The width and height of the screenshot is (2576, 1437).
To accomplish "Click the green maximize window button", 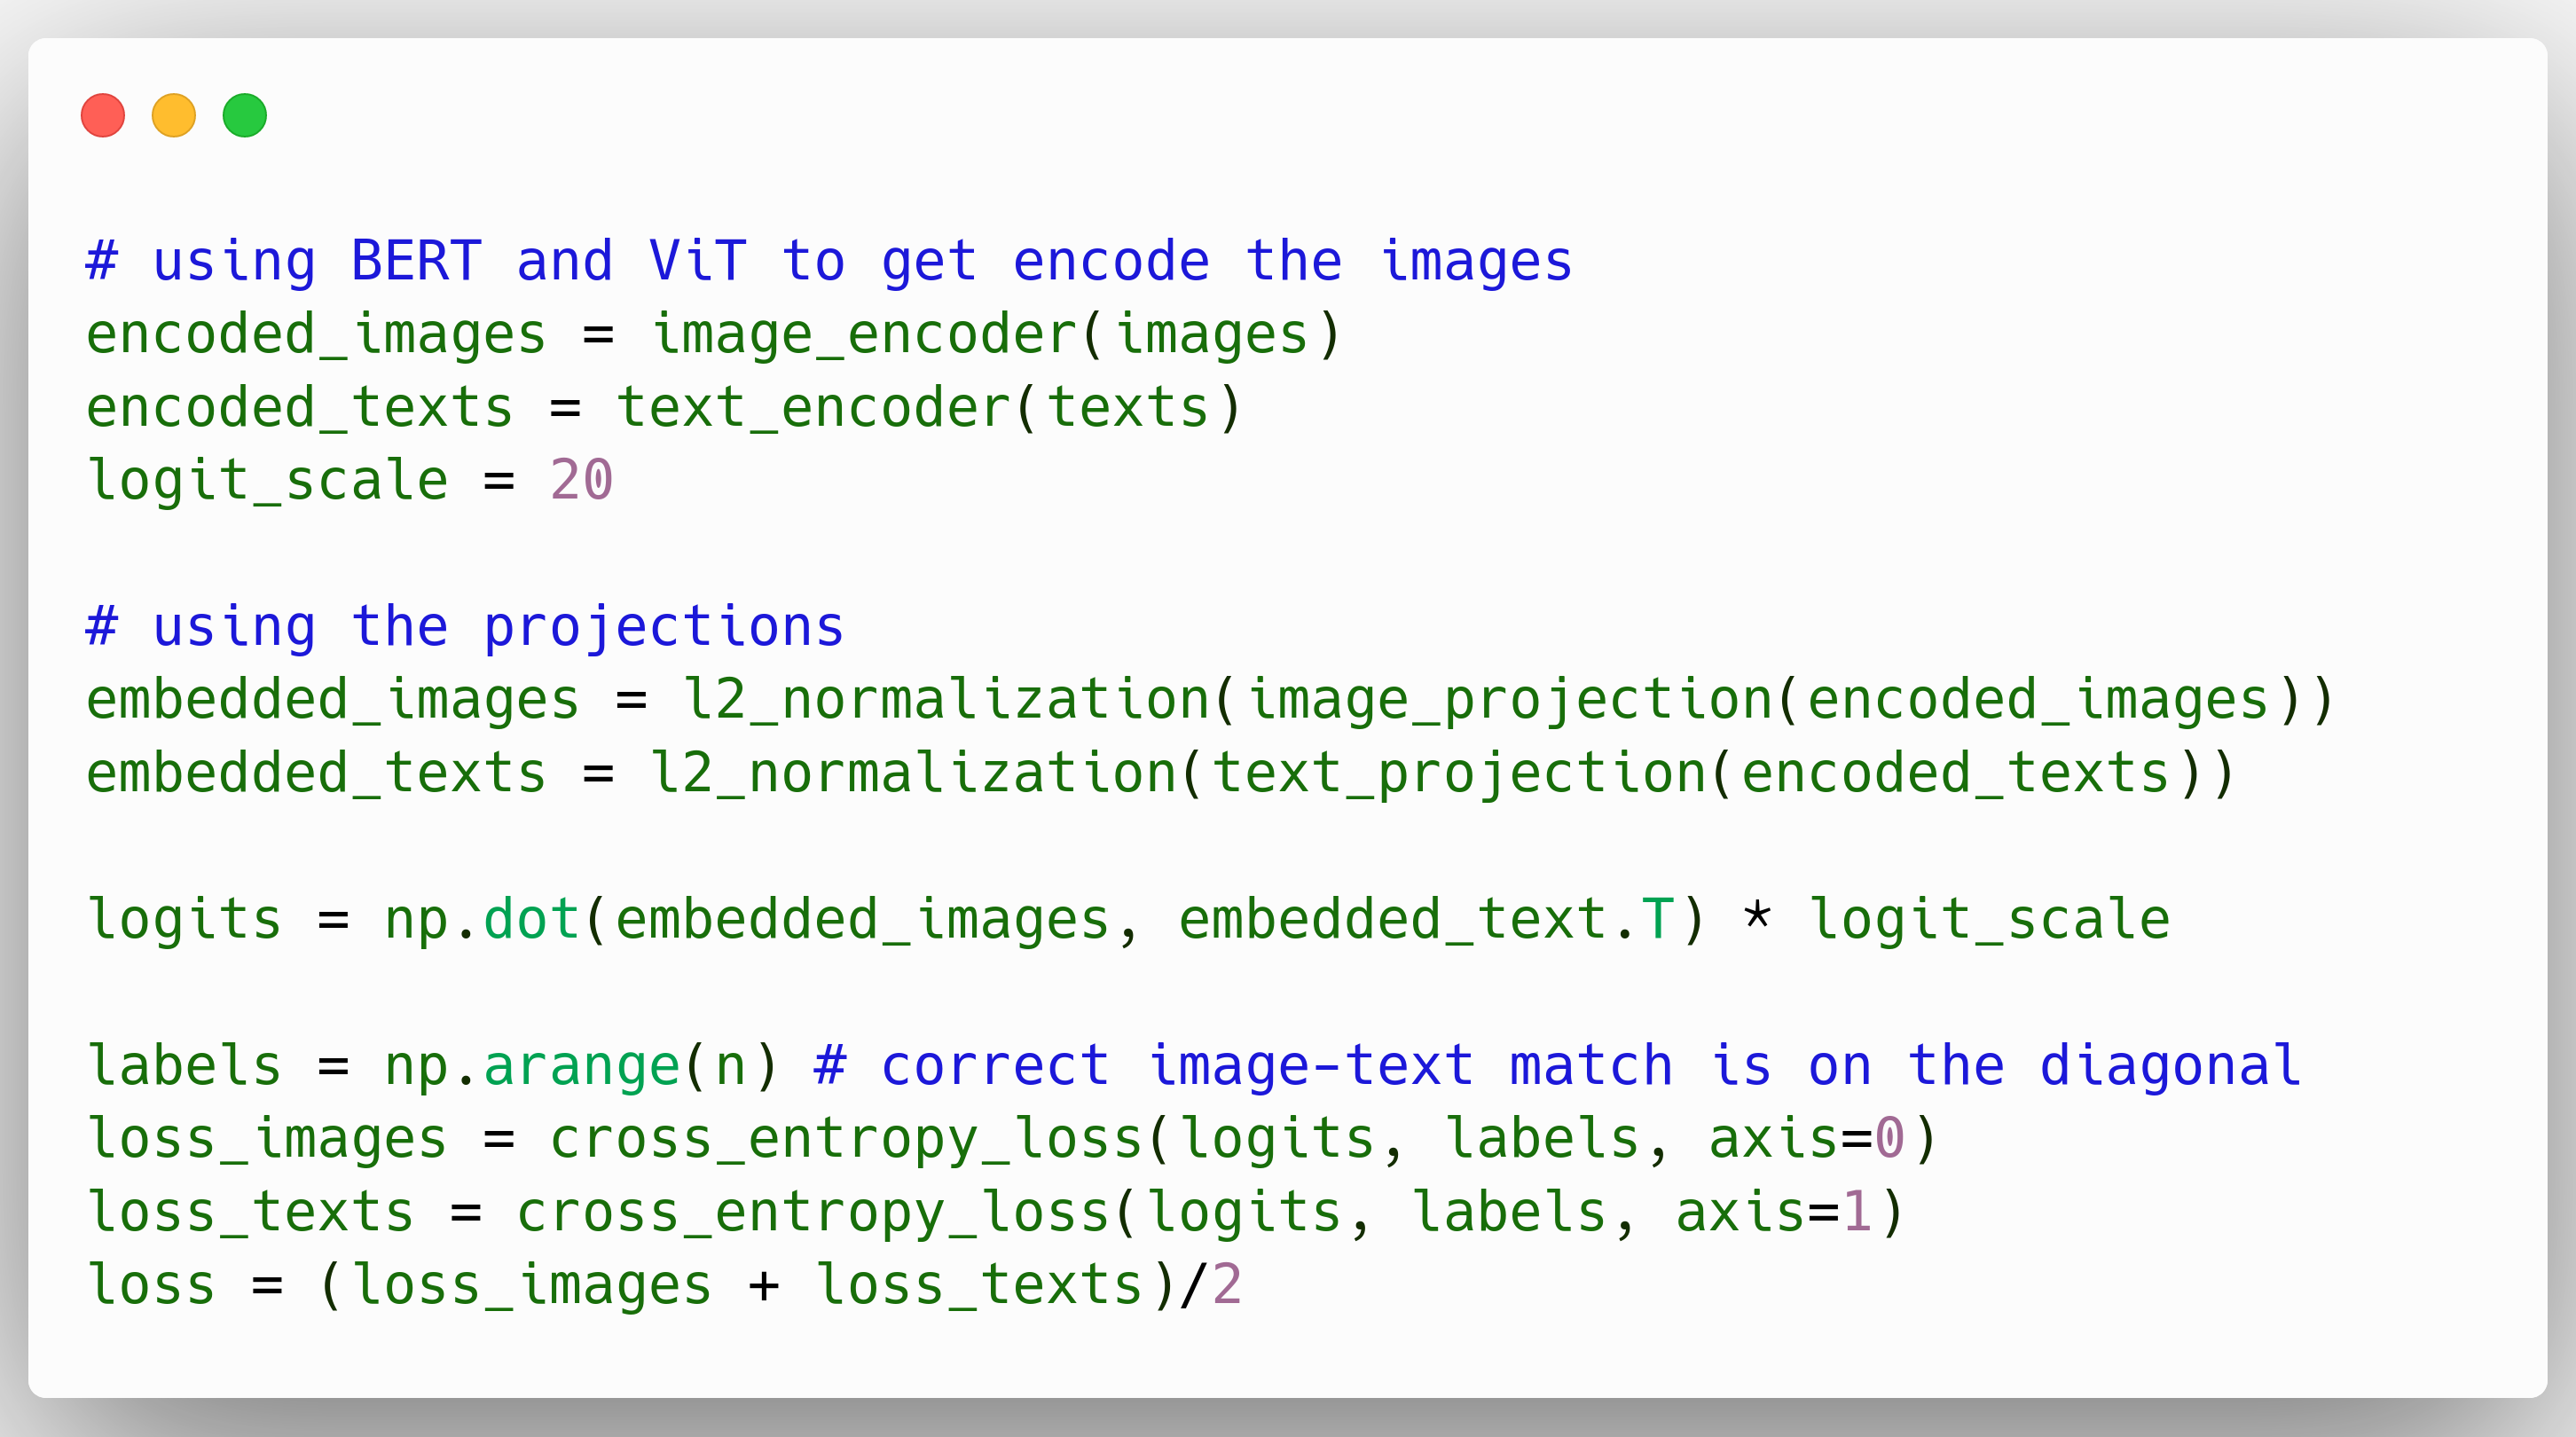I will [245, 115].
